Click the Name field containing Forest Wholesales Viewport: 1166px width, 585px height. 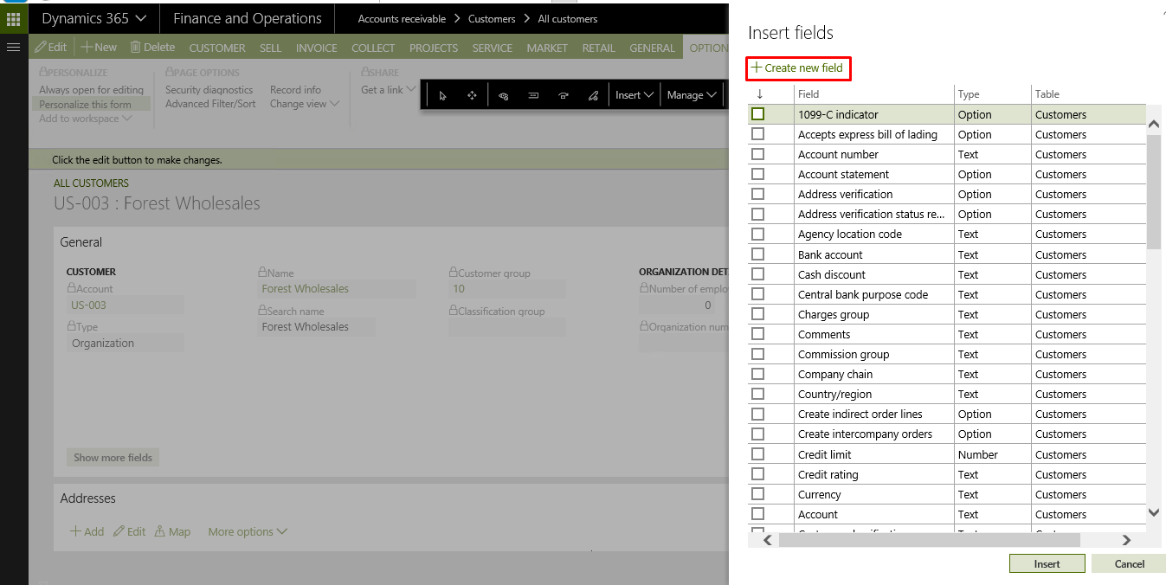pyautogui.click(x=337, y=289)
